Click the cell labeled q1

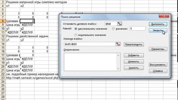tap(13, 29)
